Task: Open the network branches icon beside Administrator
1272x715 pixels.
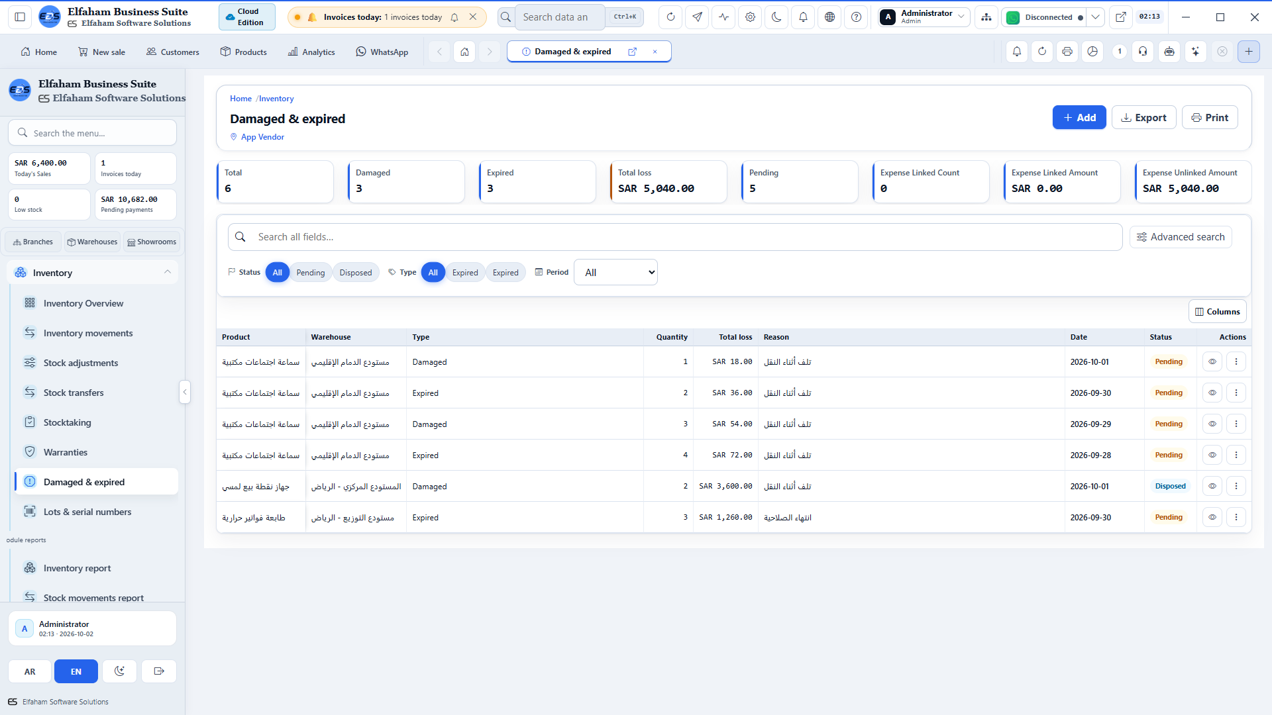Action: pyautogui.click(x=986, y=17)
